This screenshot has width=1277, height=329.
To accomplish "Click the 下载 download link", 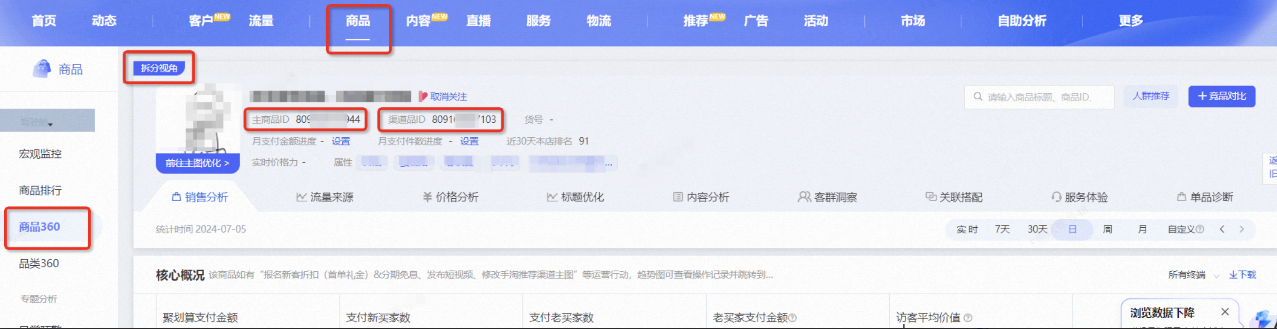I will coord(1242,275).
